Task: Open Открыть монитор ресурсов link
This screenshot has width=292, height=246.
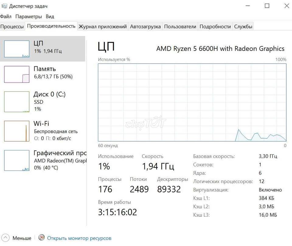Action: point(79,238)
